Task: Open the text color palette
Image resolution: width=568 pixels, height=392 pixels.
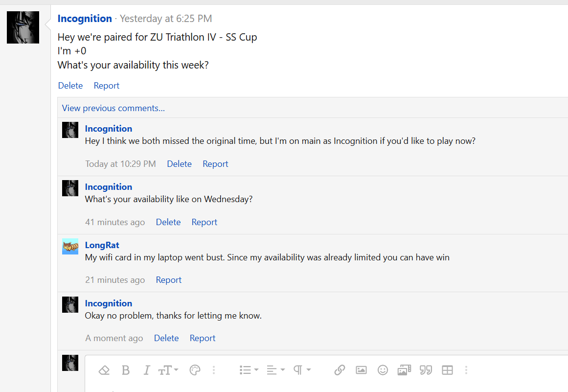Action: 195,370
